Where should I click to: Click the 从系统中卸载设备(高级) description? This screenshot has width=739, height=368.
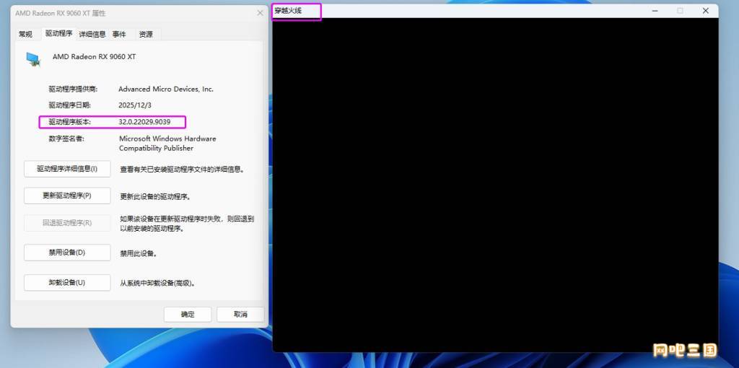(x=157, y=283)
